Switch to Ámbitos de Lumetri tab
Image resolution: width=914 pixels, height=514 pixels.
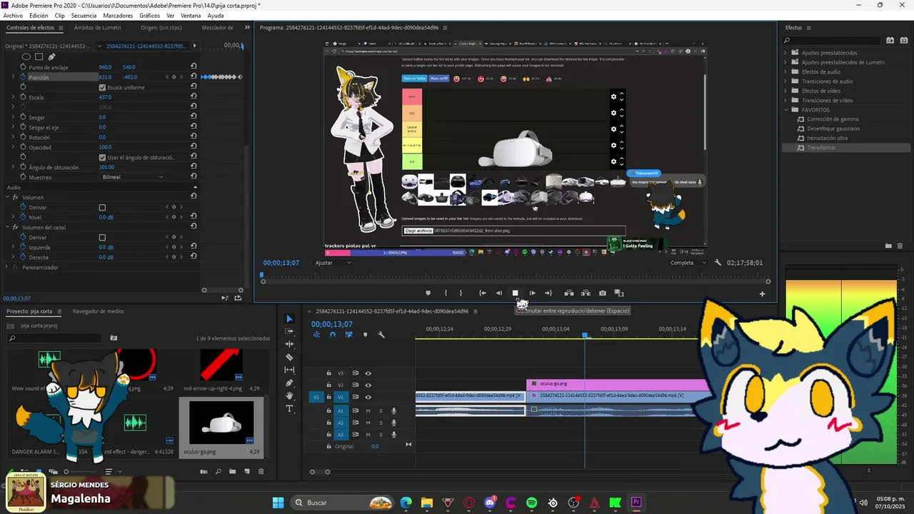pyautogui.click(x=97, y=28)
